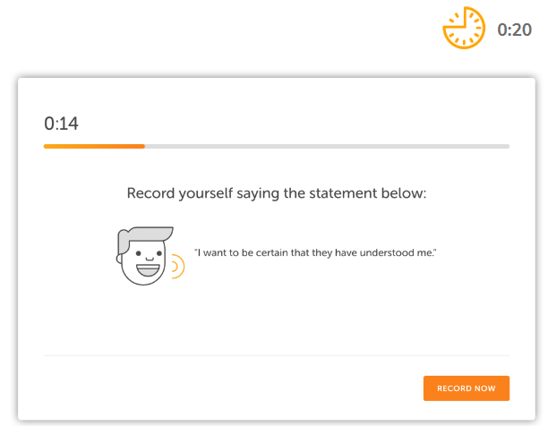The image size is (548, 426).
Task: Click the orange clock timer icon
Action: pyautogui.click(x=464, y=29)
